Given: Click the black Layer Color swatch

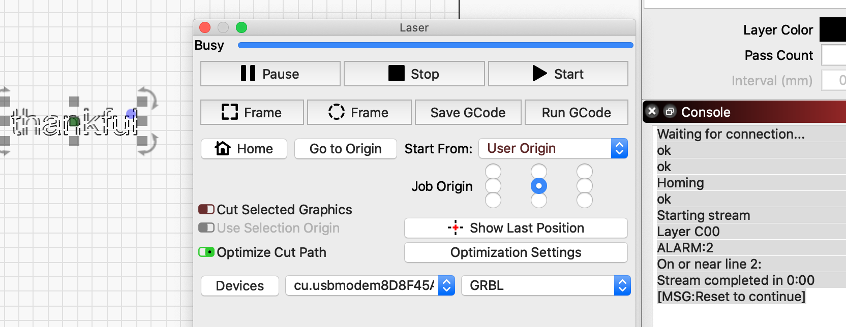Looking at the screenshot, I should click(x=833, y=29).
